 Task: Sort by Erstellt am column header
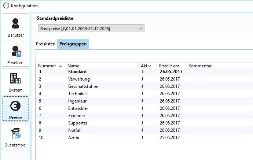click(x=169, y=66)
